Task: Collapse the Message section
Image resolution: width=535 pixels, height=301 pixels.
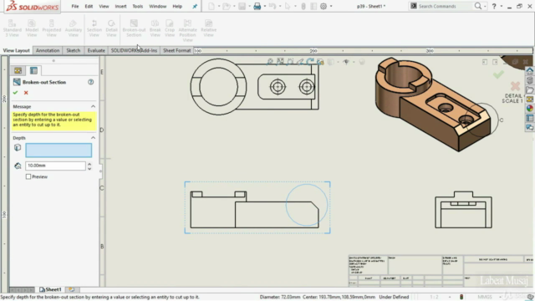Action: click(93, 106)
